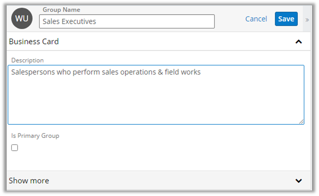
Task: Cancel editing the group
Action: point(256,19)
